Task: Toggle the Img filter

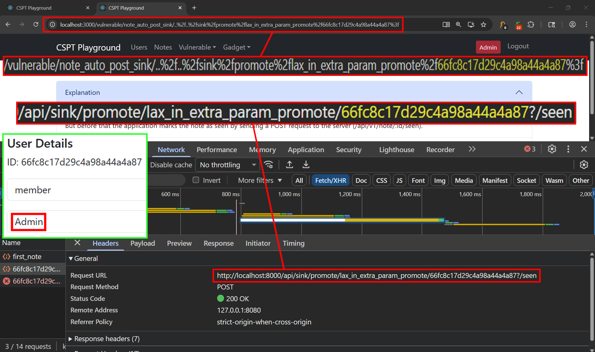Action: (440, 180)
